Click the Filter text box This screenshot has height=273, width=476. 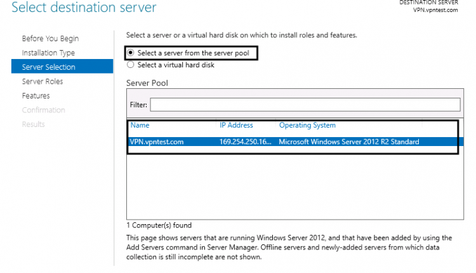click(305, 104)
